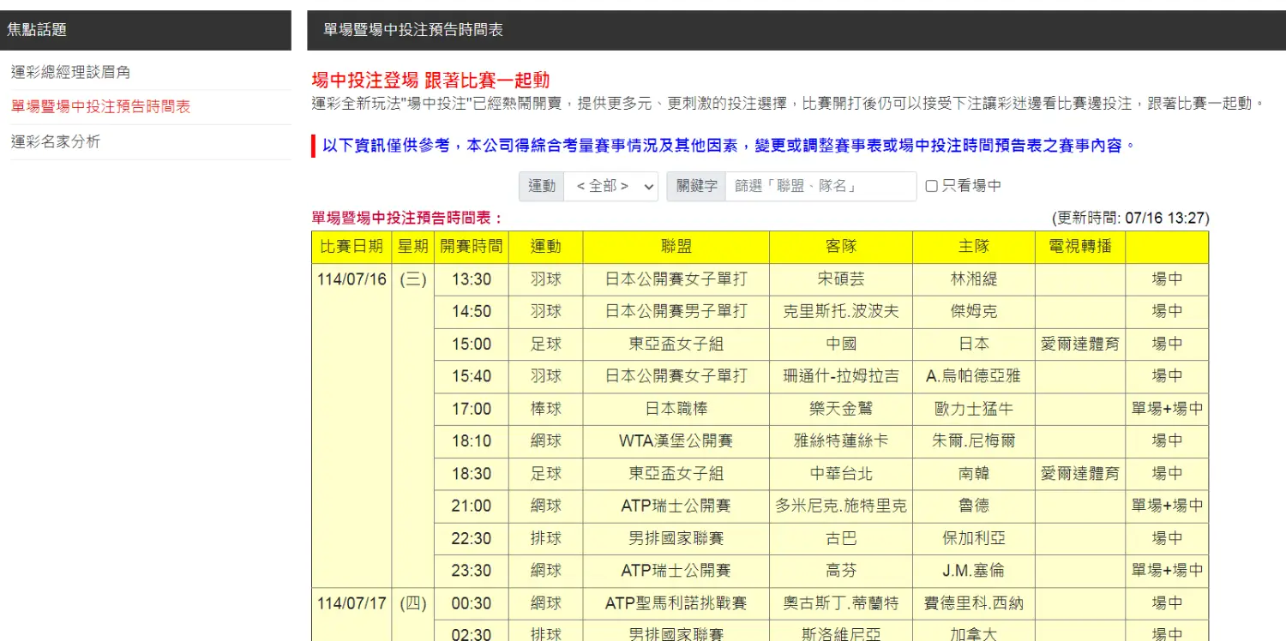Click the 00:30 start time cell
Image resolution: width=1286 pixels, height=641 pixels.
[x=472, y=603]
